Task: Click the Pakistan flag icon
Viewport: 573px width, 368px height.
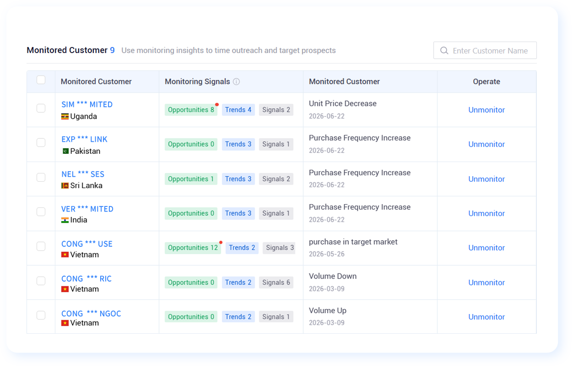Action: (x=65, y=151)
